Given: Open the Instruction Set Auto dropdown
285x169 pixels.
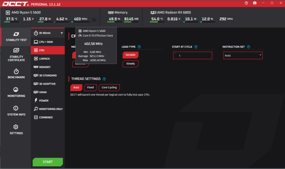Looking at the screenshot, I should (x=243, y=55).
